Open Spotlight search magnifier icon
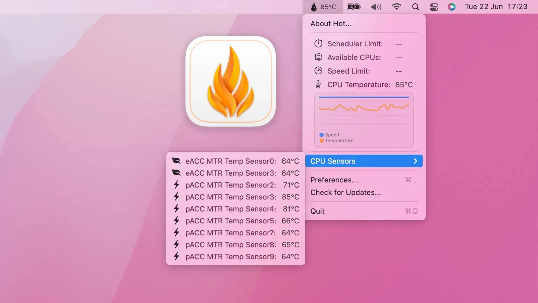 416,7
